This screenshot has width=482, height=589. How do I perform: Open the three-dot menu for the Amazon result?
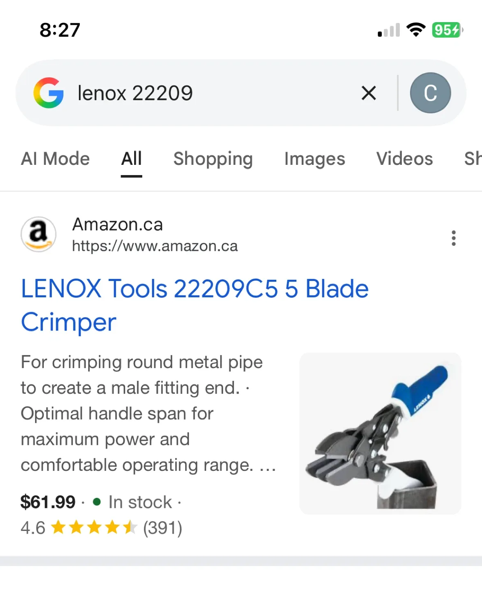click(453, 238)
